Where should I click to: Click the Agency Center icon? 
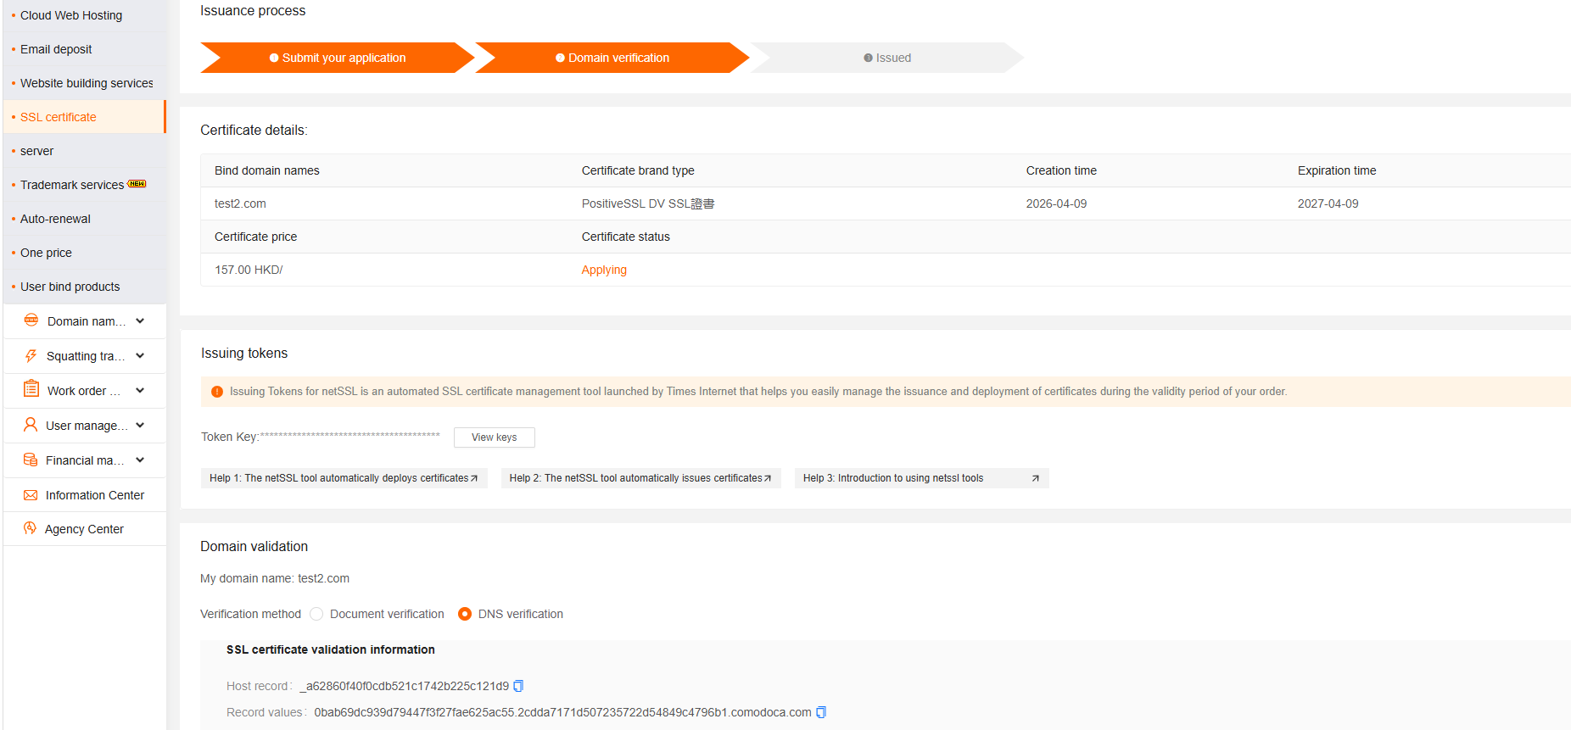tap(31, 528)
